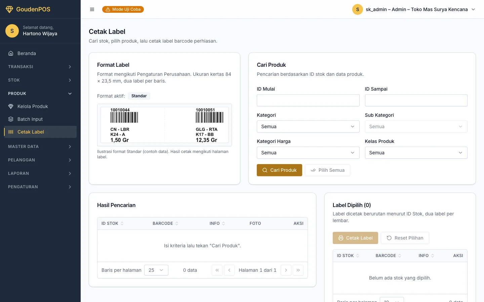The image size is (484, 302).
Task: Change Baris per halaman from 25
Action: coord(156,270)
